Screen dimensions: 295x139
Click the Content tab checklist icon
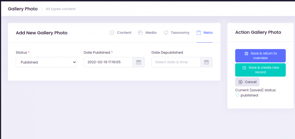pyautogui.click(x=112, y=33)
